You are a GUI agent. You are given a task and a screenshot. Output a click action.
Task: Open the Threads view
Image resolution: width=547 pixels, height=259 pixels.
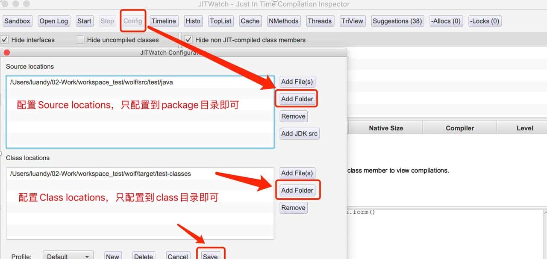(320, 21)
